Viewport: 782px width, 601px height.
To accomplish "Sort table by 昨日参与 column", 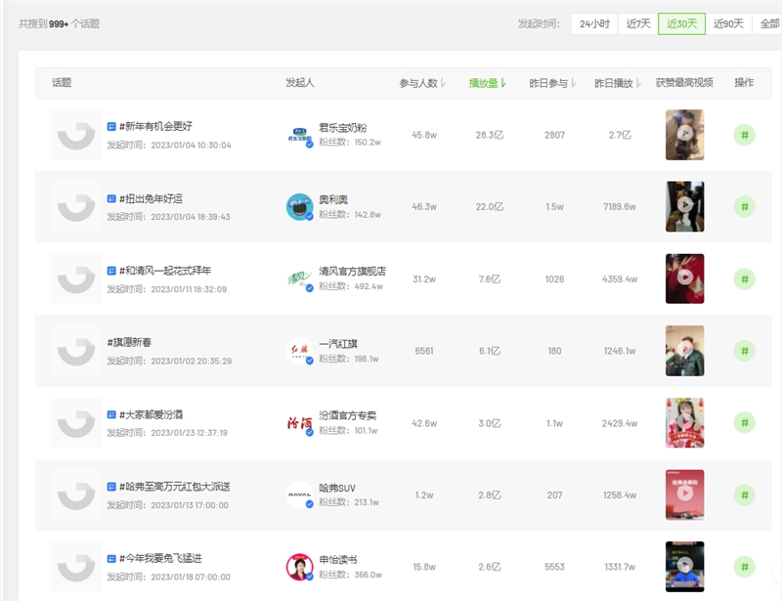I will (x=552, y=83).
